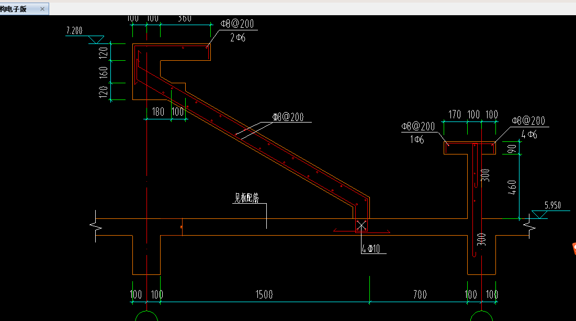Select the 构电子版 document tab
This screenshot has height=321, width=576.
click(x=24, y=9)
